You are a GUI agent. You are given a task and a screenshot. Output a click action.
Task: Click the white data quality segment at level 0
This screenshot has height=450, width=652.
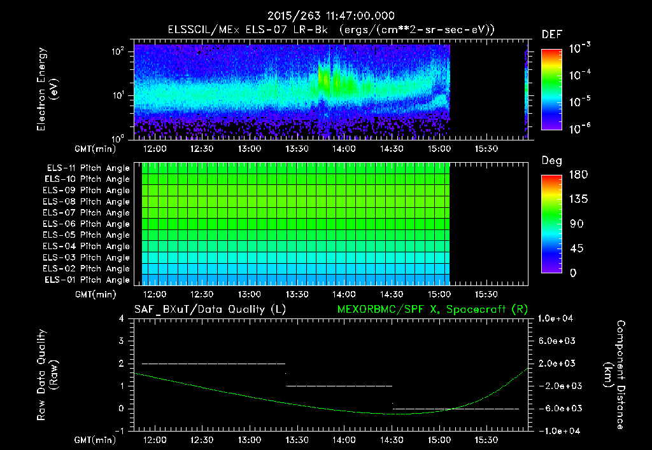pos(456,409)
